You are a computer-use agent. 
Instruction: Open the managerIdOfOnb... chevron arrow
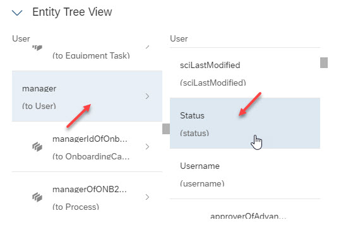pyautogui.click(x=147, y=147)
